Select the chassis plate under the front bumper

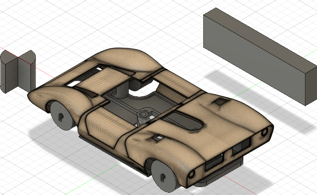click(224, 173)
